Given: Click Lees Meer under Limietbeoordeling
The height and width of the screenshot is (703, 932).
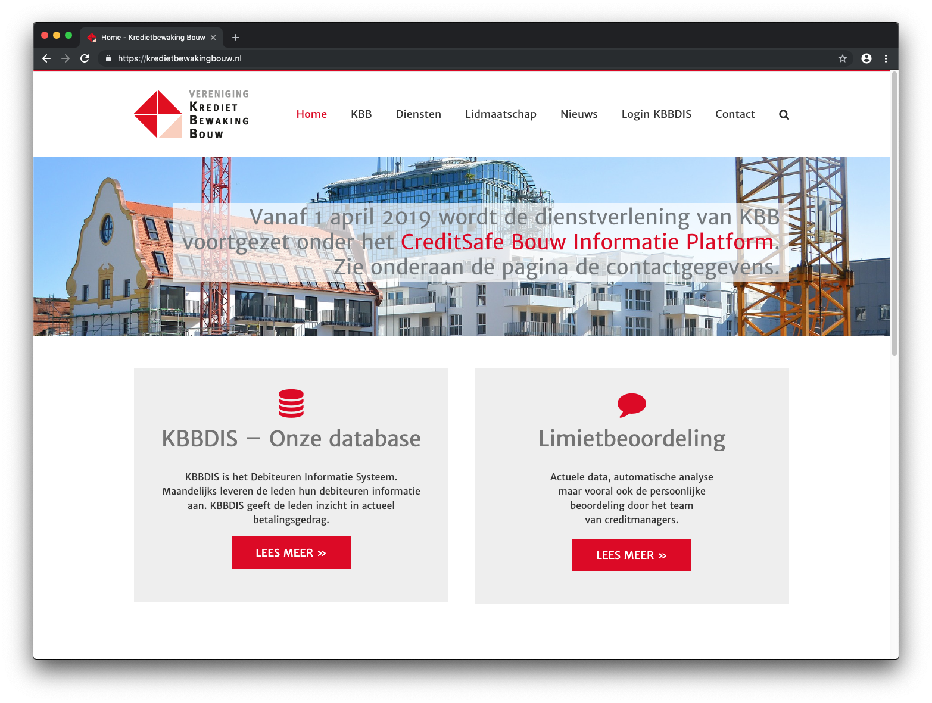Looking at the screenshot, I should (x=631, y=555).
